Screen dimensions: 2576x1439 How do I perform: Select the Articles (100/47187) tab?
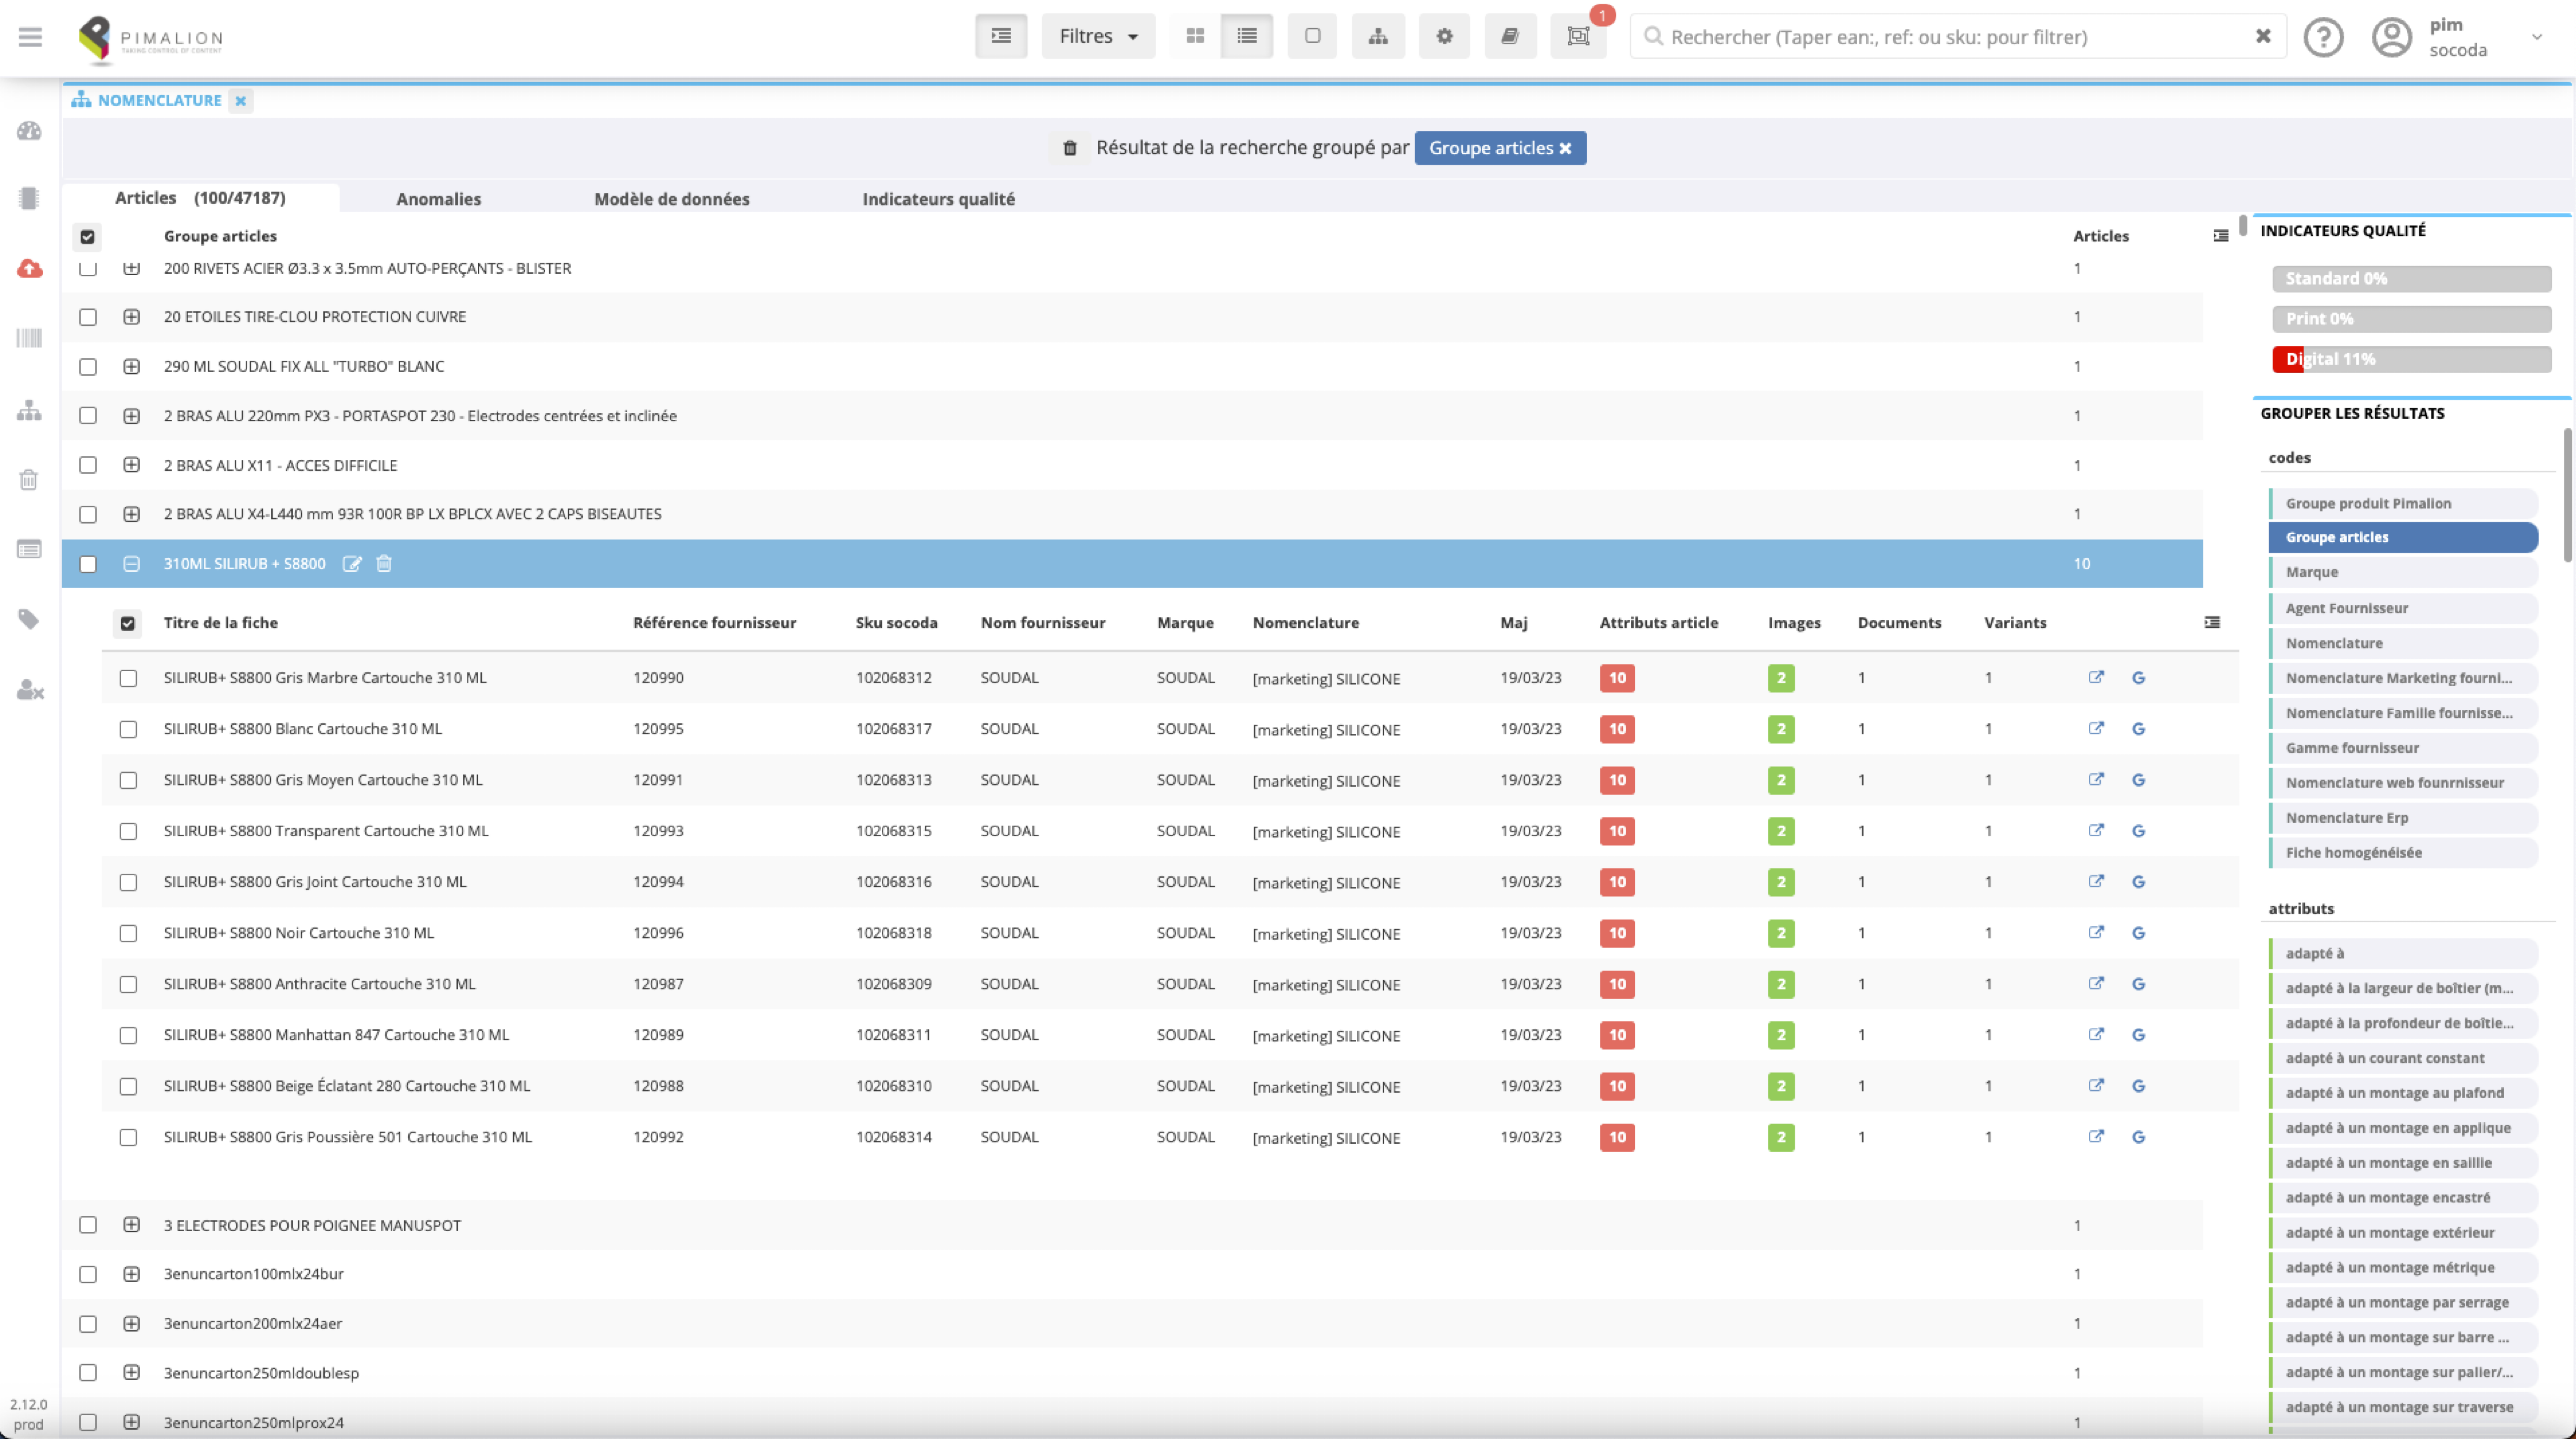coord(200,198)
